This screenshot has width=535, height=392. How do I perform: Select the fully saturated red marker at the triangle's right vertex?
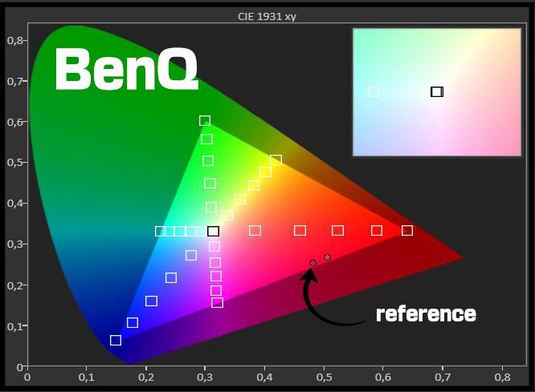click(x=407, y=231)
